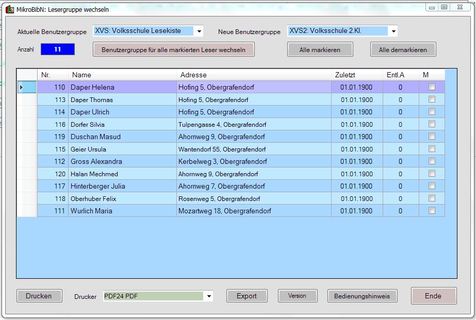Click the Entl.A column header
Viewport: 476px width, 320px height.
click(401, 75)
